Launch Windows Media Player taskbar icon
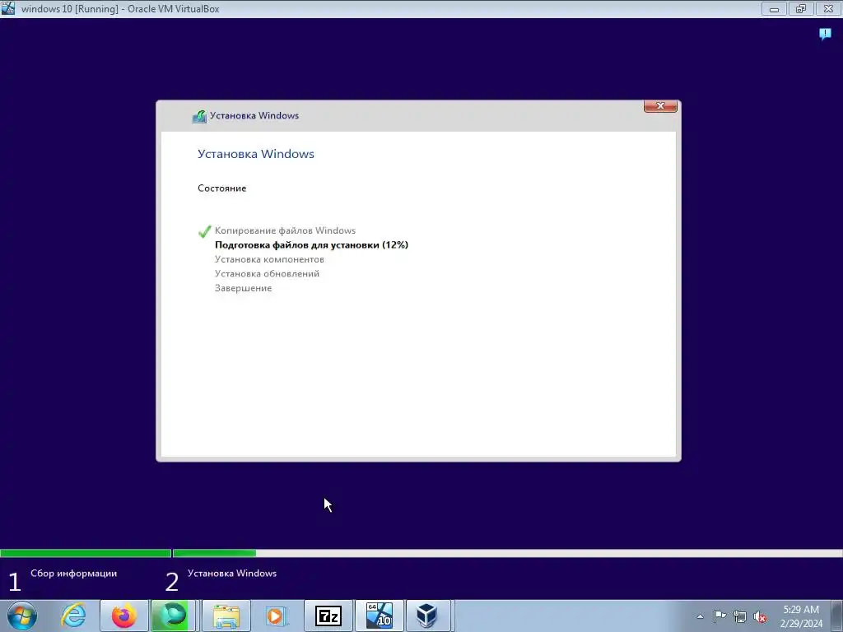The height and width of the screenshot is (632, 843). coord(277,616)
